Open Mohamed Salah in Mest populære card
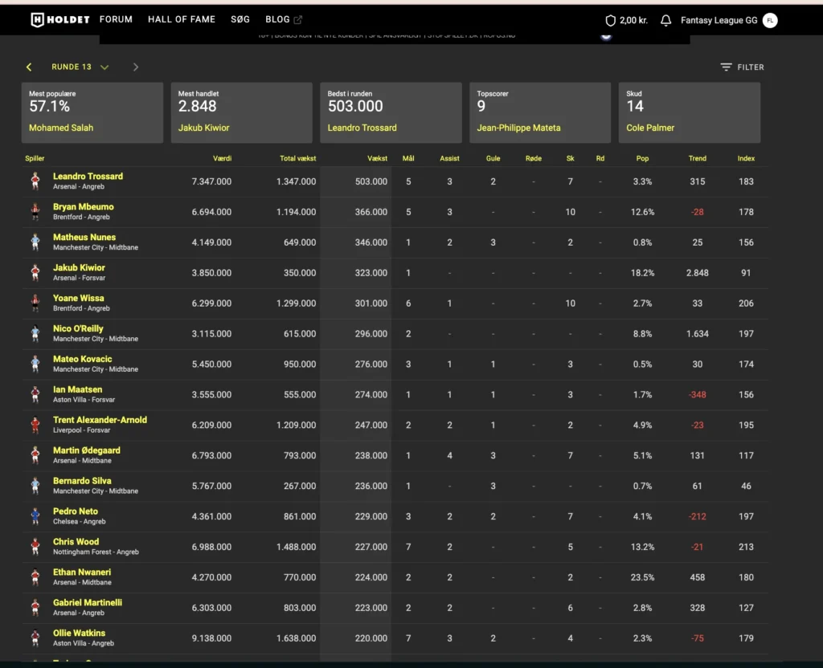Viewport: 823px width, 668px height. [x=61, y=128]
